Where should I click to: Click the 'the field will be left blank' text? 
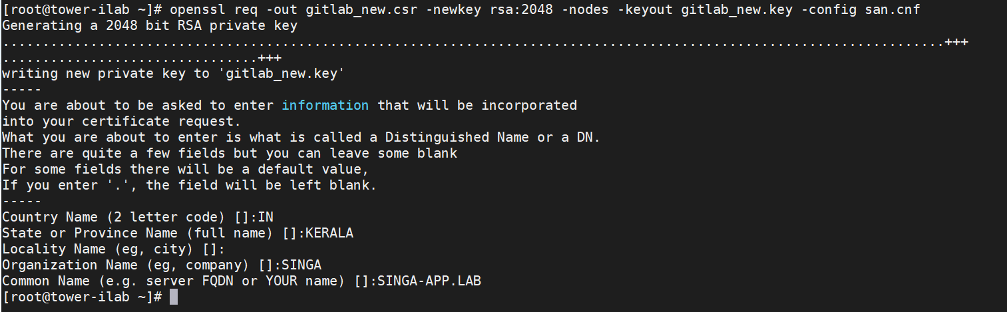pos(261,185)
